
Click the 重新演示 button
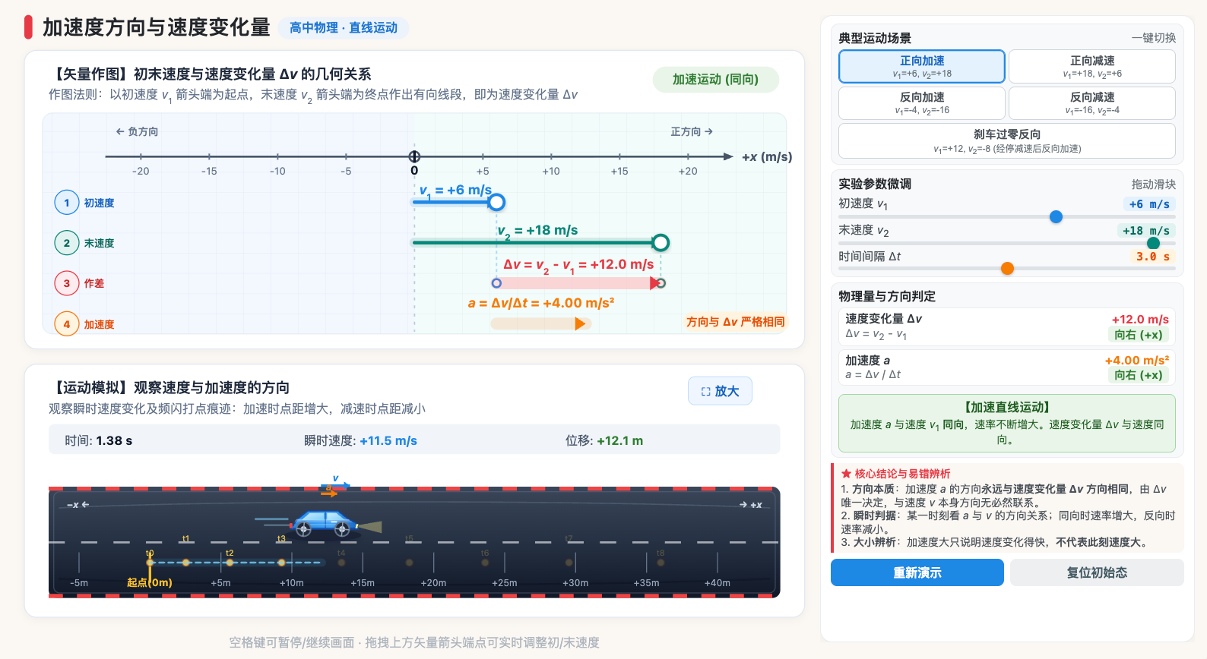pos(917,572)
